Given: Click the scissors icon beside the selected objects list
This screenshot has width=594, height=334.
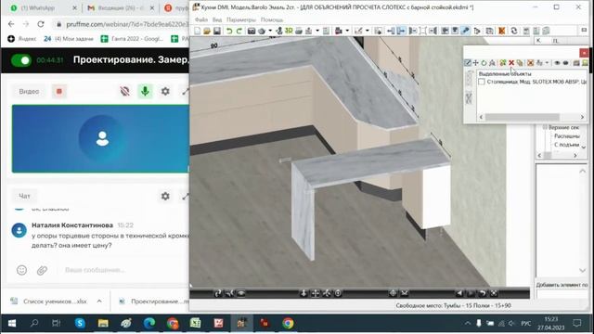Looking at the screenshot, I should (469, 98).
